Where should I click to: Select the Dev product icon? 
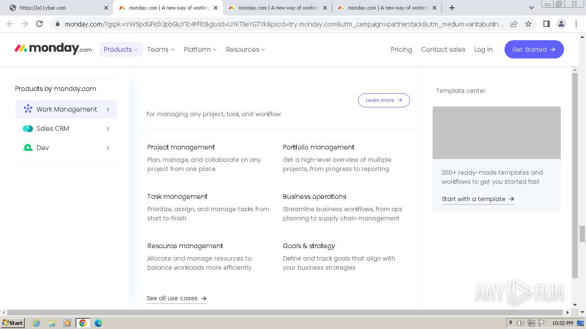pyautogui.click(x=28, y=148)
